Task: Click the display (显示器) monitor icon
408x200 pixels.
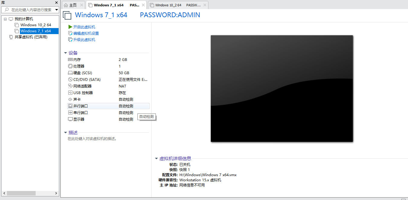Action: click(70, 119)
